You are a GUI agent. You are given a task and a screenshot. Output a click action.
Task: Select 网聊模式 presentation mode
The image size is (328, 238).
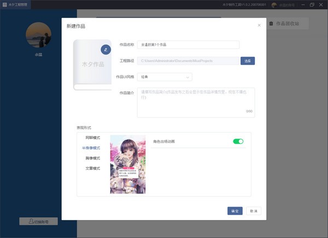[92, 138]
